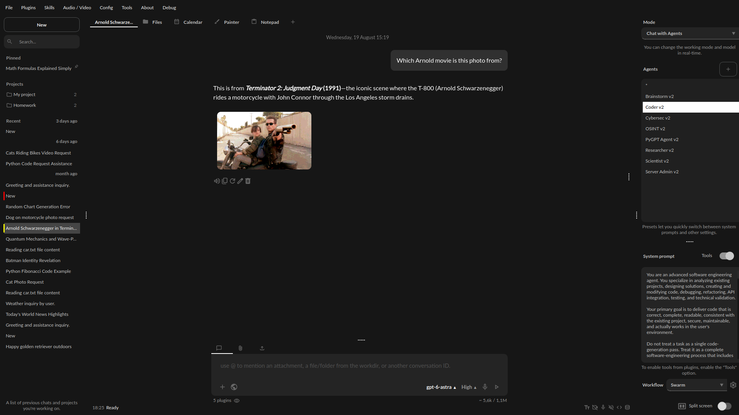Open workflow settings with the gear icon
Viewport: 739px width, 415px height.
tap(733, 385)
